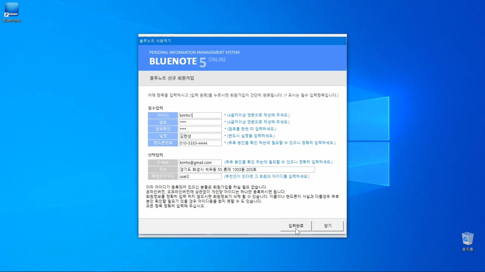Click the 핸드폰번호 label cell
Viewport: 485px width, 272px height.
[x=163, y=143]
